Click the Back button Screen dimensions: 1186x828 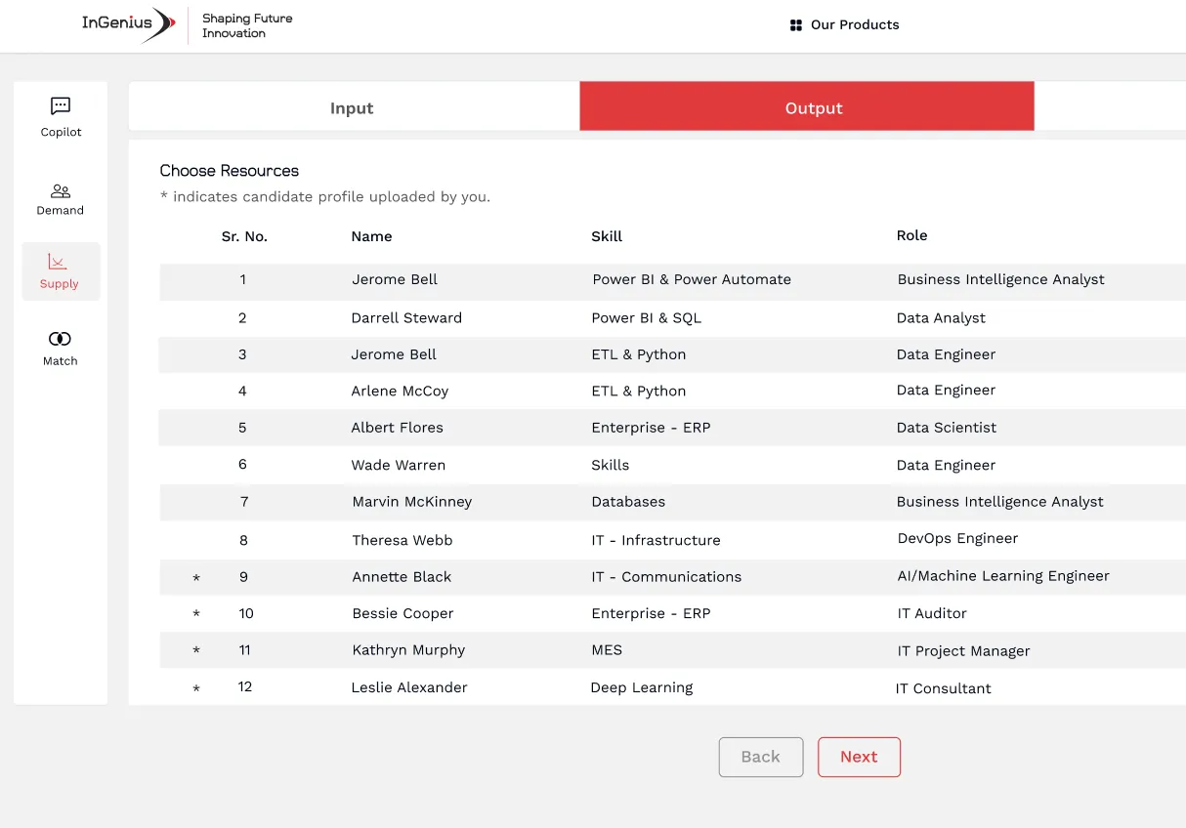[761, 757]
